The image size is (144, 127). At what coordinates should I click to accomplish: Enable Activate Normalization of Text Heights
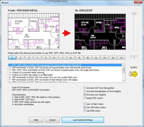pyautogui.click(x=85, y=91)
